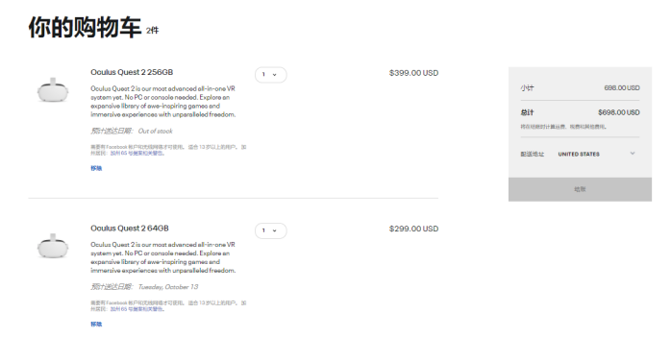Remove Quest 2 64GB via the 移除 link
Image resolution: width=671 pixels, height=362 pixels.
coord(96,325)
